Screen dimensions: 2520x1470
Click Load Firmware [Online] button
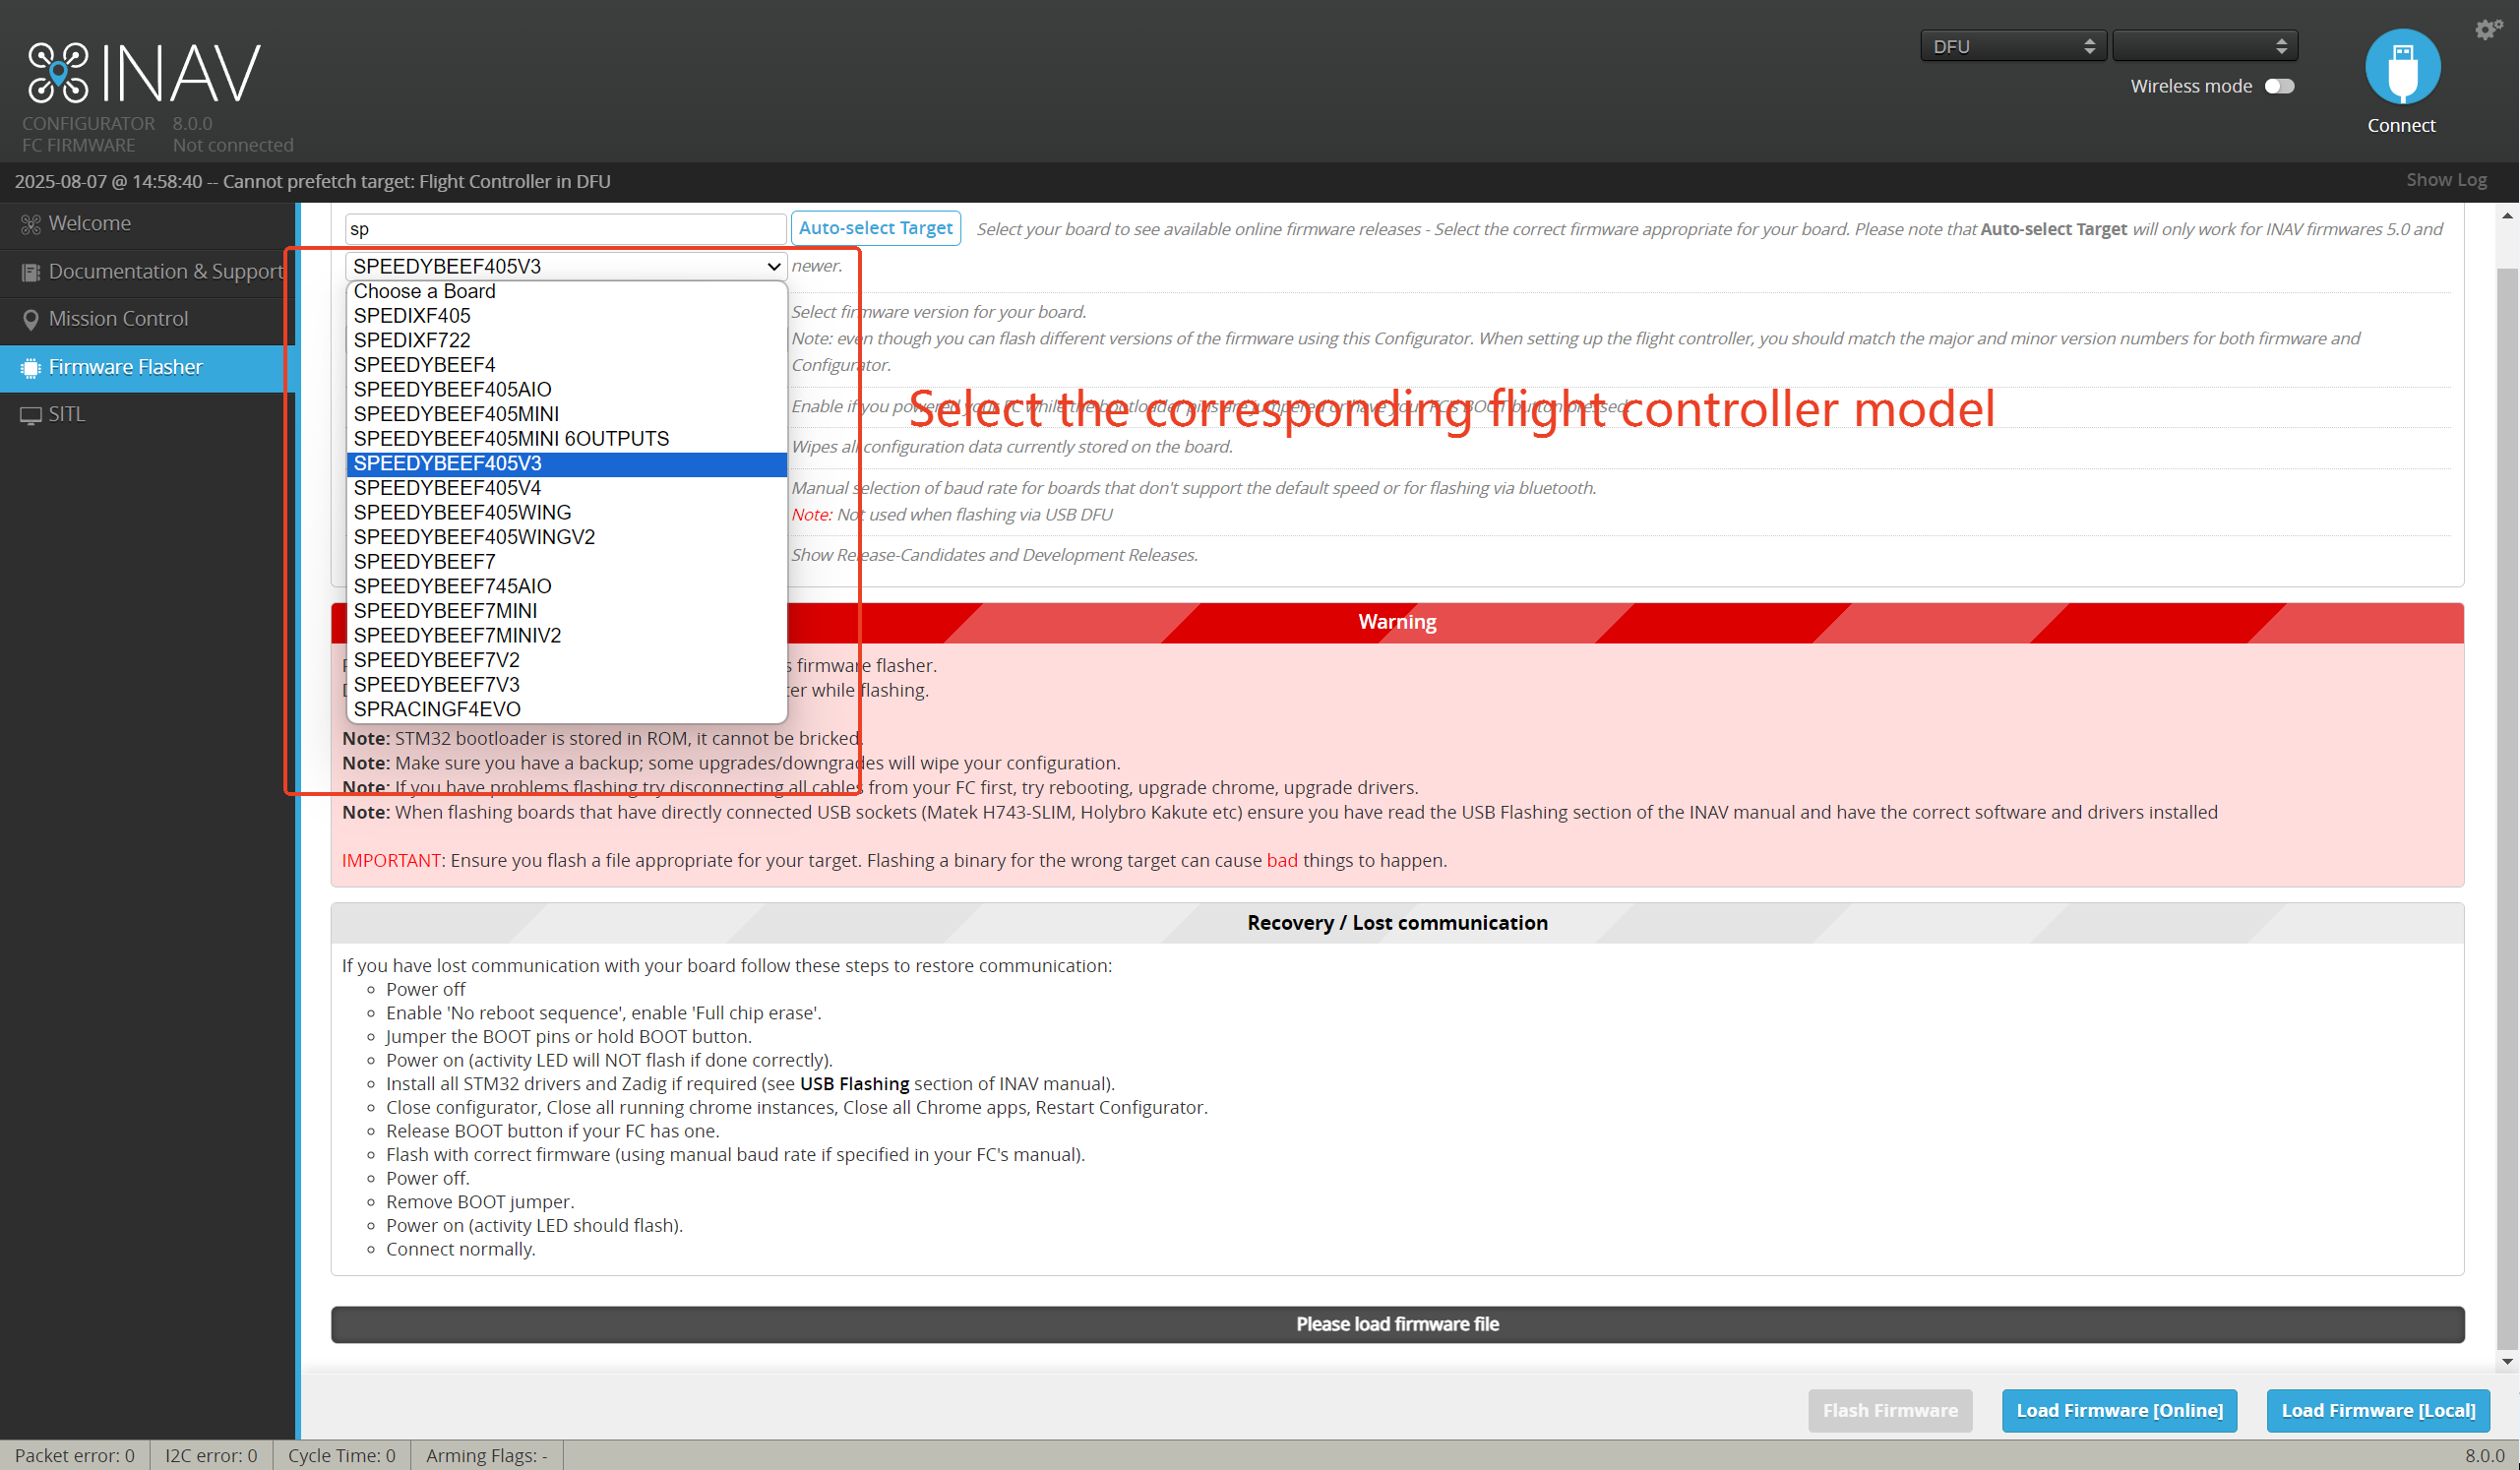[x=2118, y=1410]
